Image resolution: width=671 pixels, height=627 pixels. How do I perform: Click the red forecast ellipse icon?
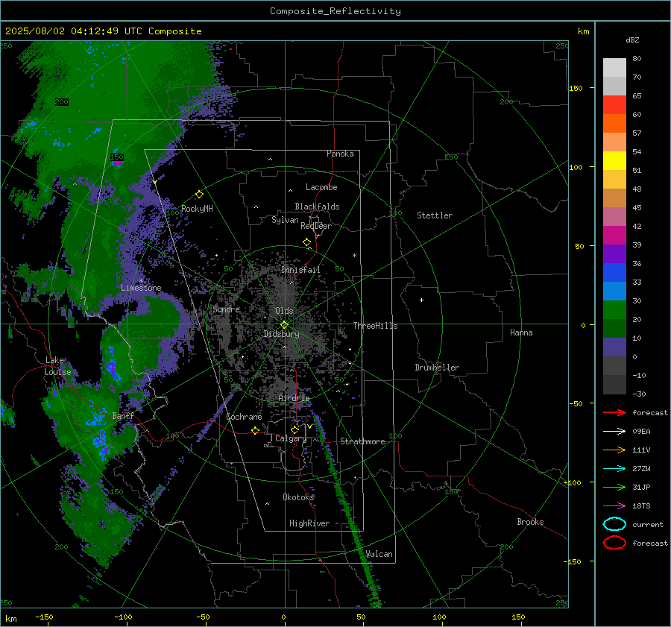point(614,543)
